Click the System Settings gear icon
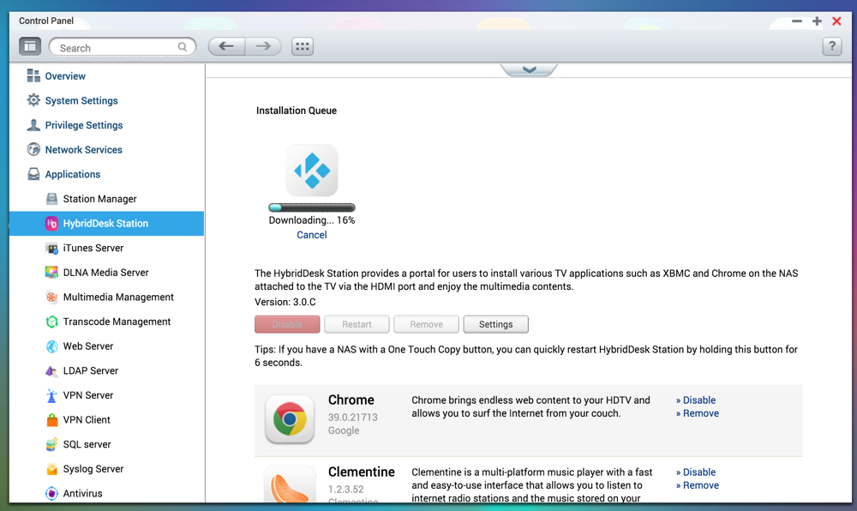 click(33, 100)
